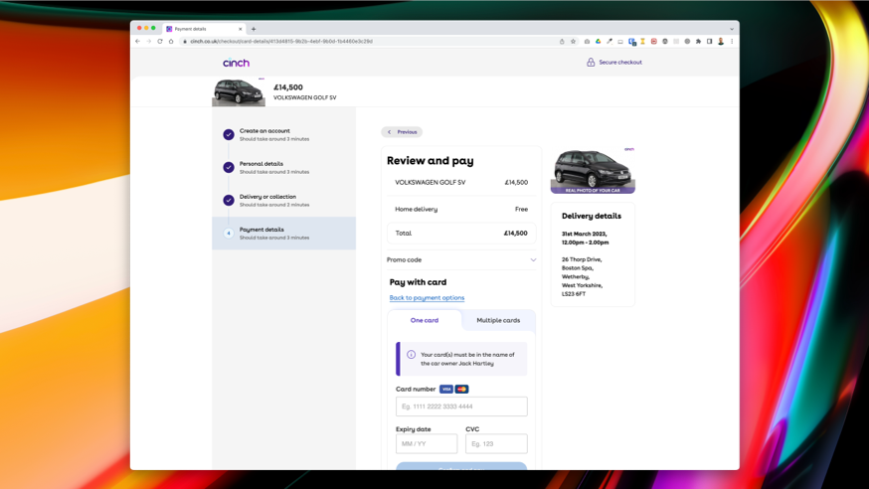Click the Mastercard logo
This screenshot has width=869, height=489.
pyautogui.click(x=461, y=389)
